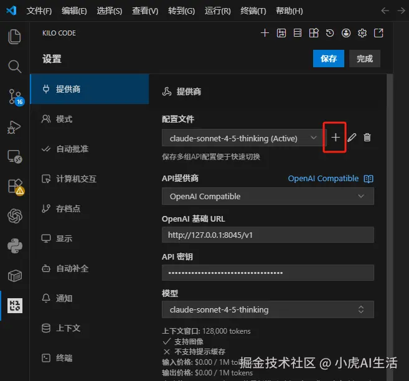Go back with the left arrow in title bar

385,11
